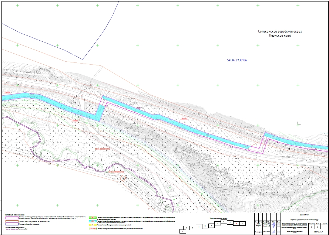Click the ПК10 picket label
Image resolution: width=329 pixels, height=235 pixels.
[138, 108]
